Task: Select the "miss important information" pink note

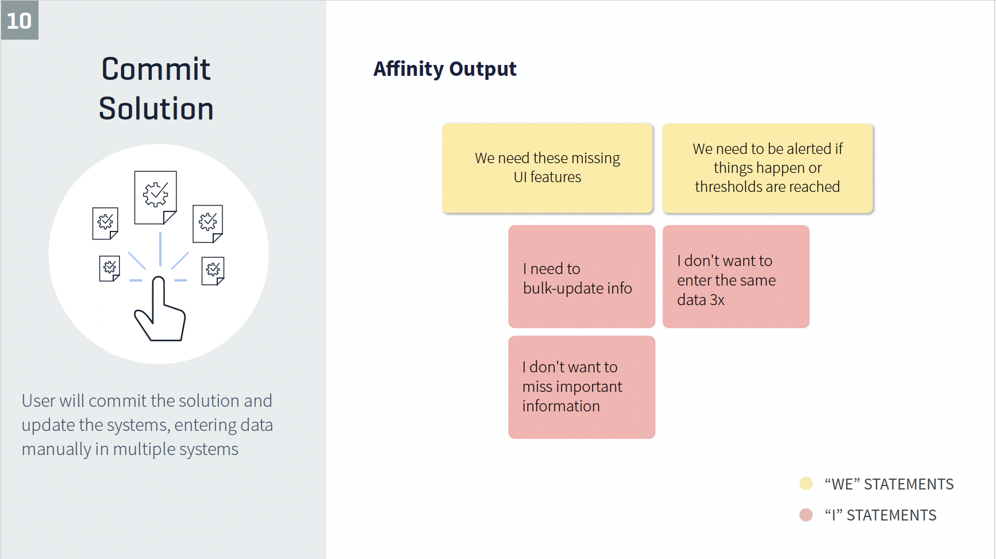Action: point(581,387)
